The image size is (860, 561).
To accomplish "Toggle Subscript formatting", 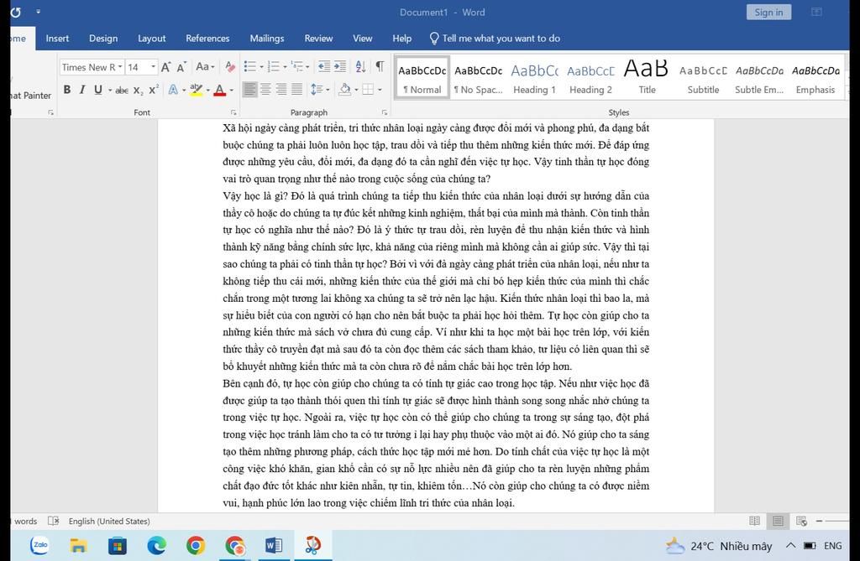I will pyautogui.click(x=138, y=90).
